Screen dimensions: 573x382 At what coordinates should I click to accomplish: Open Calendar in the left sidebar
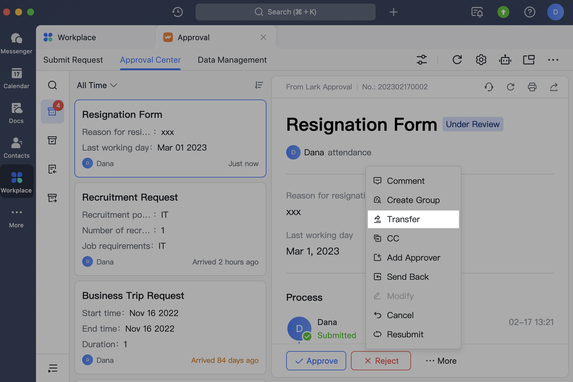pos(17,78)
